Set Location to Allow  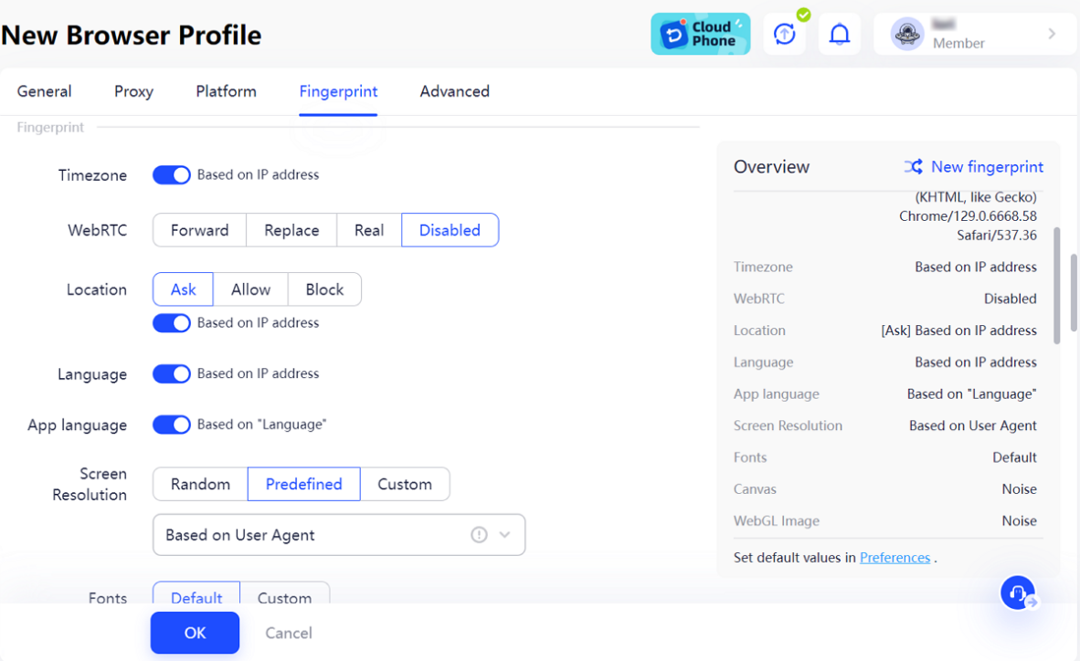click(x=250, y=289)
